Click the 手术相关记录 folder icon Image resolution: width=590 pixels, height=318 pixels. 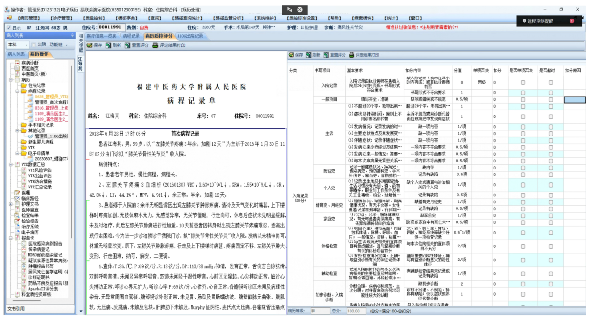click(23, 125)
